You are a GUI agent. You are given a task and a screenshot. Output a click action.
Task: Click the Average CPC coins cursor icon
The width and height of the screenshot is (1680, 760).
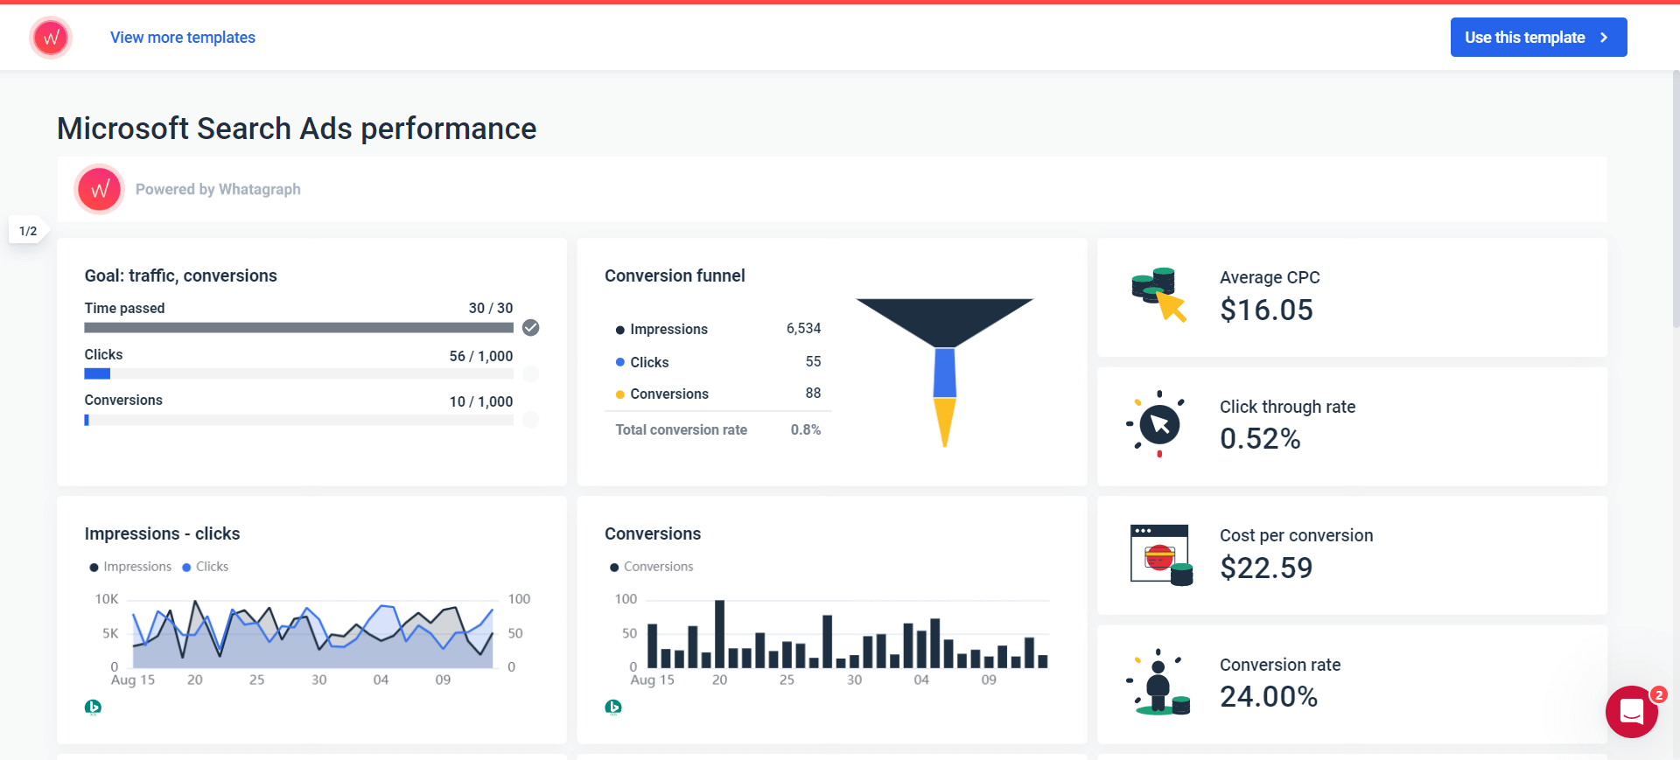click(x=1158, y=295)
